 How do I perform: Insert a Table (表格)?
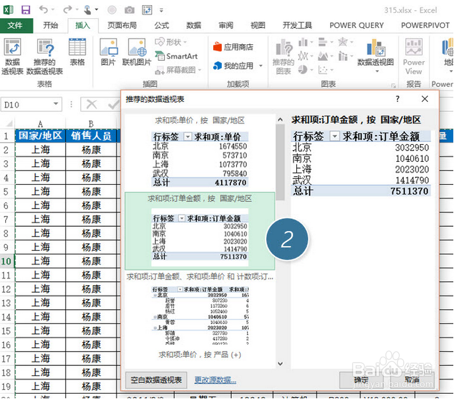click(77, 53)
